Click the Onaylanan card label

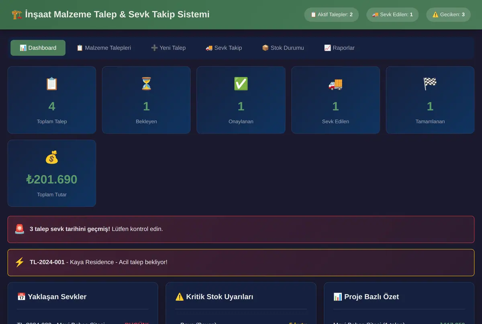coord(241,121)
